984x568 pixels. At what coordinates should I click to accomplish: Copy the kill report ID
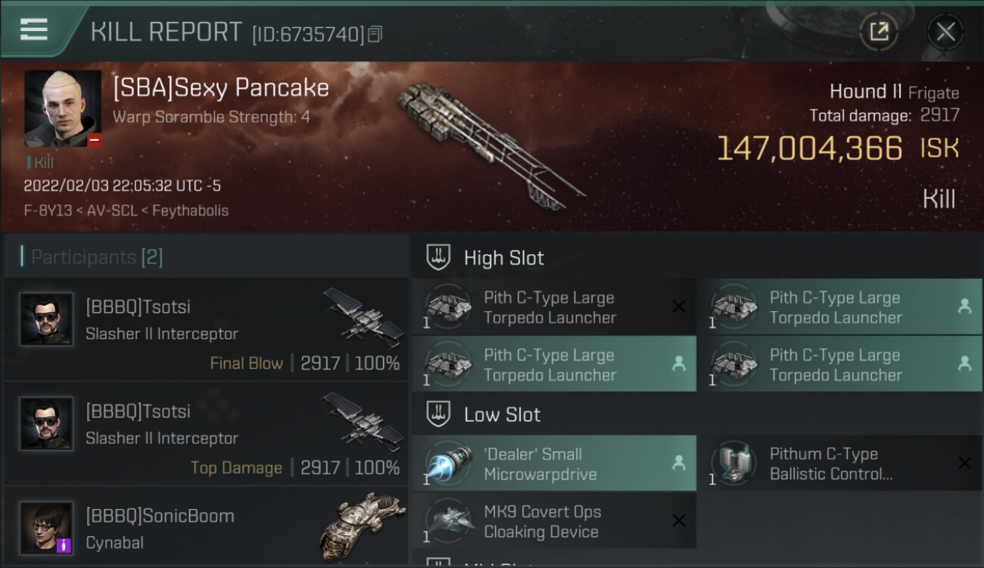coord(375,34)
